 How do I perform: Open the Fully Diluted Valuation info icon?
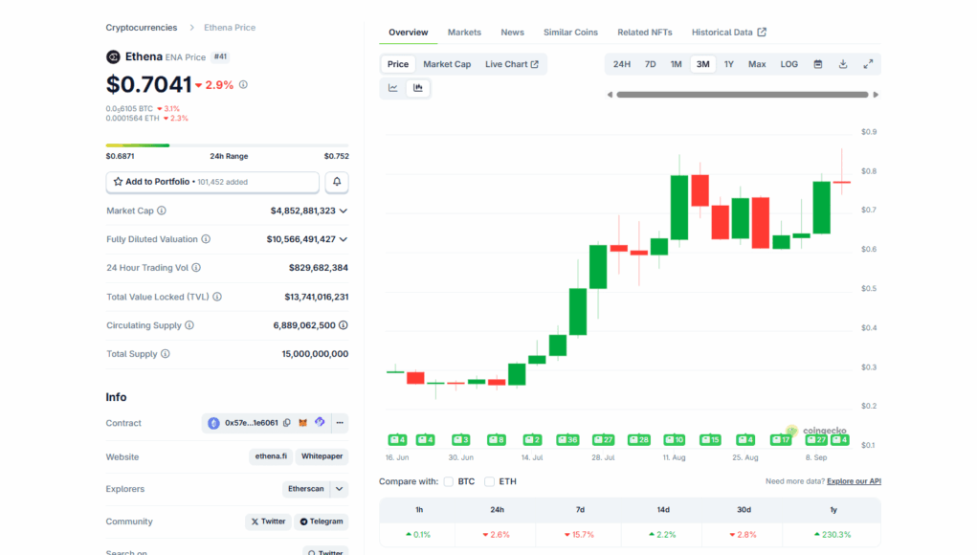point(206,239)
